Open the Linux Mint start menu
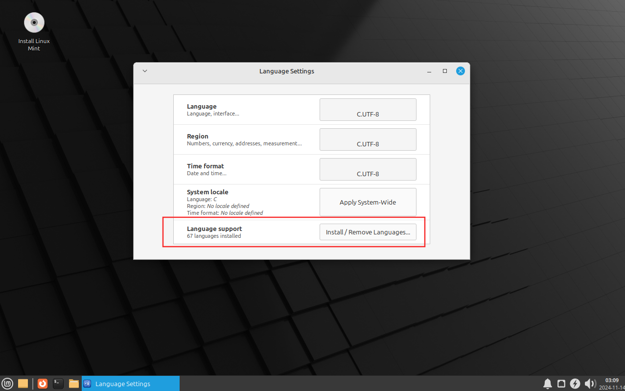The height and width of the screenshot is (391, 625). (x=7, y=384)
